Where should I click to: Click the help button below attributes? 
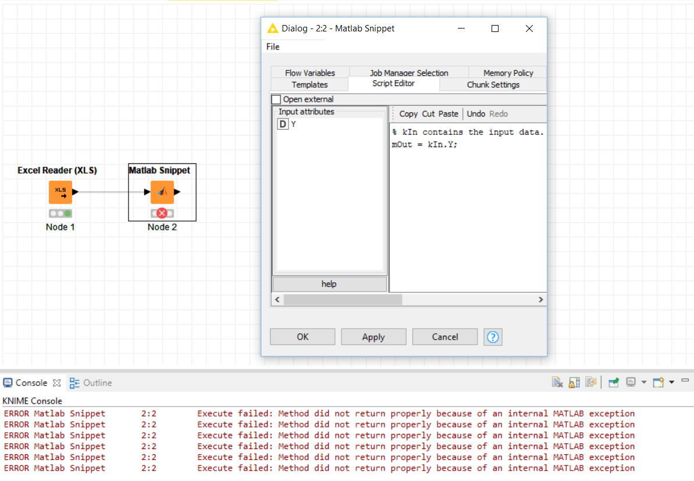[x=329, y=284]
